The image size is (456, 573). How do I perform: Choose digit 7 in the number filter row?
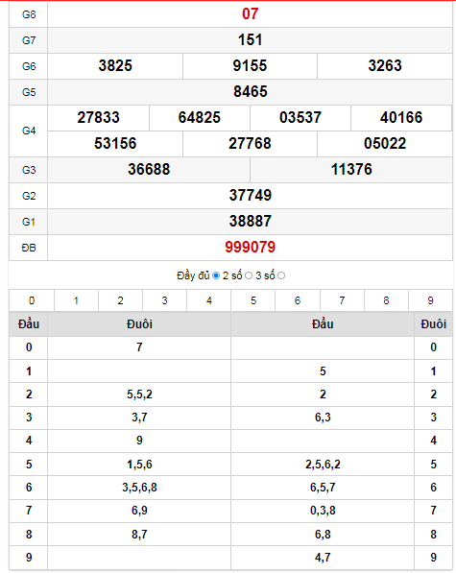pos(342,300)
